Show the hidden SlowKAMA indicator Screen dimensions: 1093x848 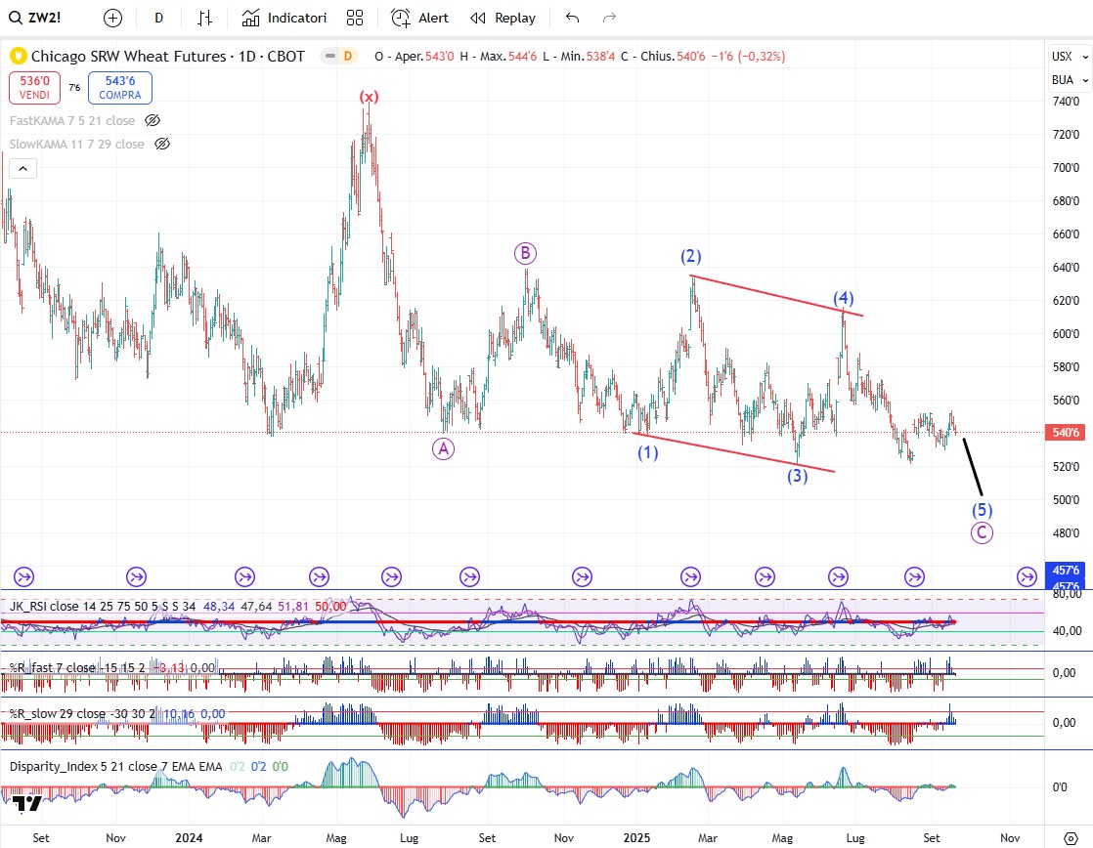tap(162, 144)
